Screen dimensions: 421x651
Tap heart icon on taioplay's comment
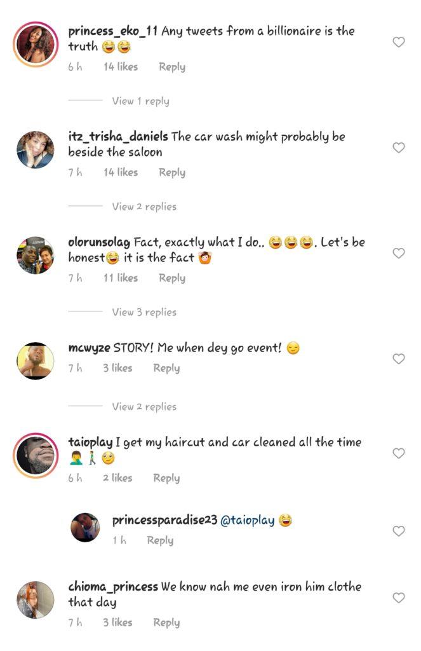coord(398,454)
